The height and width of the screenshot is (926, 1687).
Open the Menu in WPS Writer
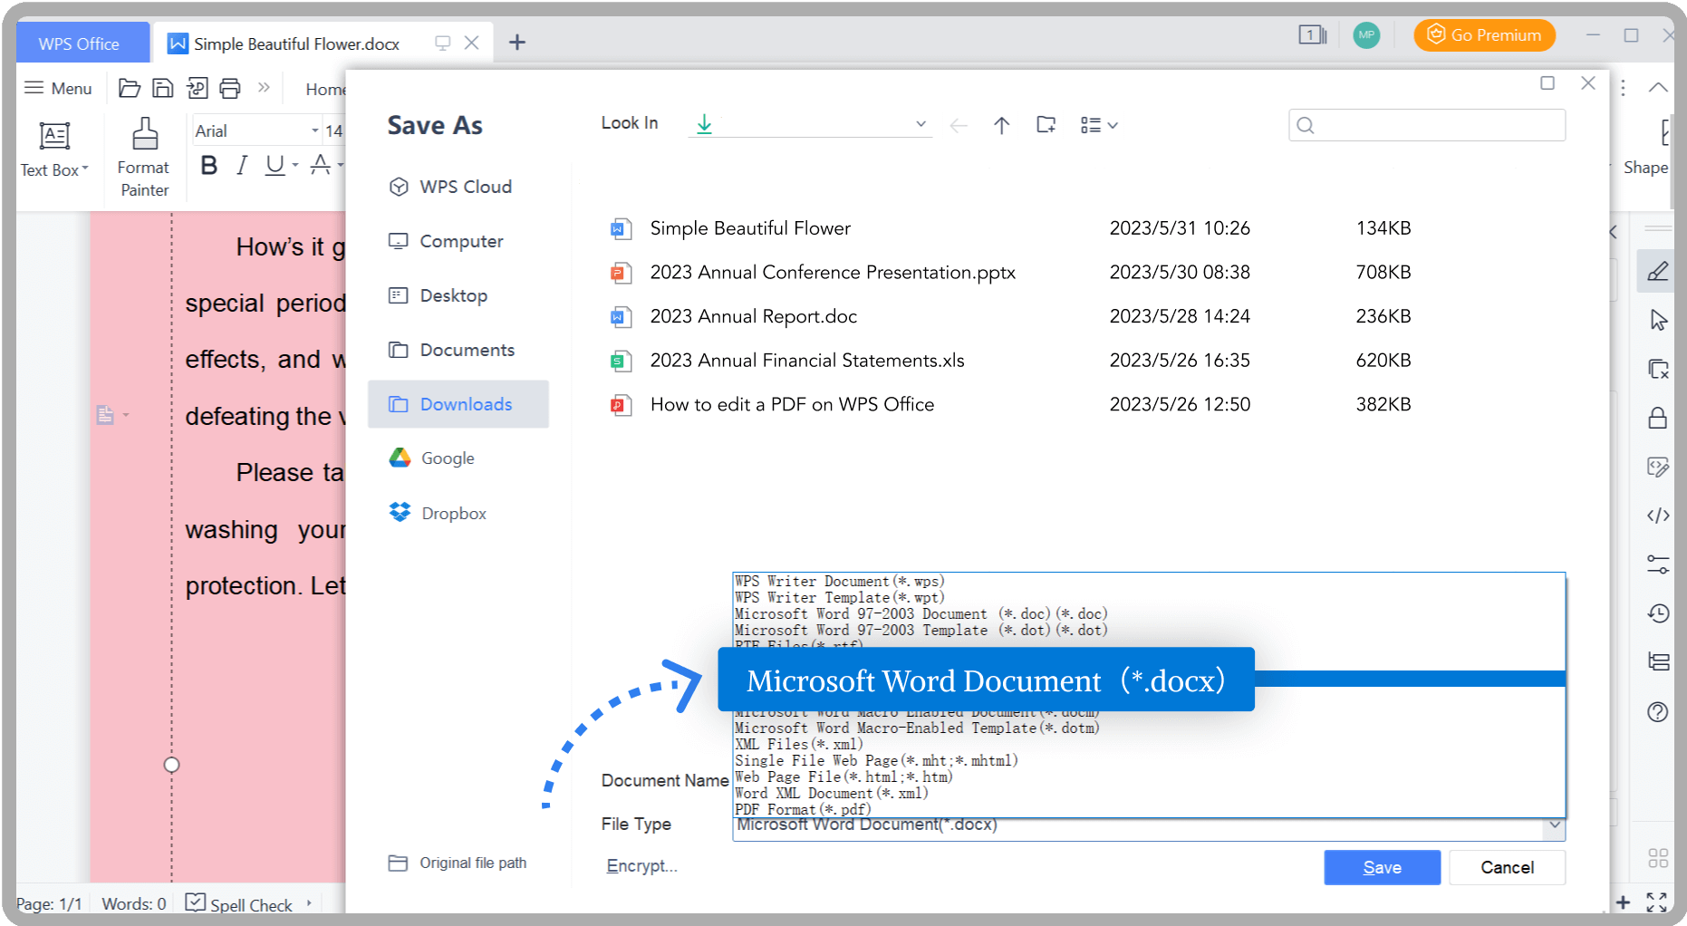57,88
